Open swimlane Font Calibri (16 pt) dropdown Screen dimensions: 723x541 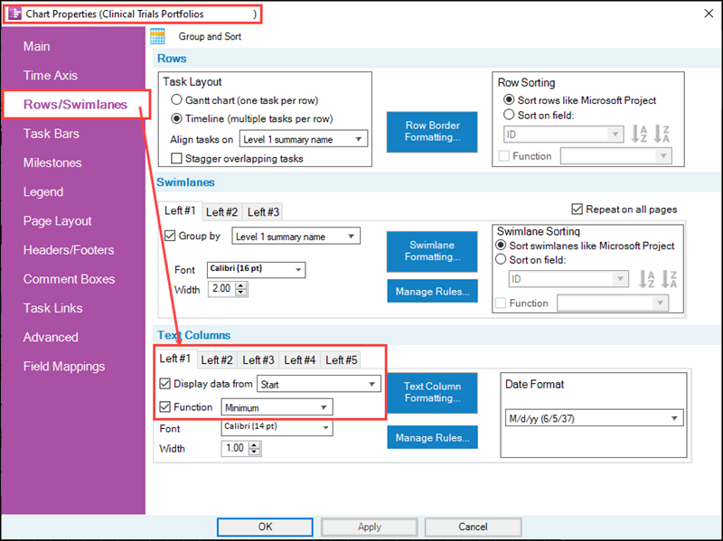256,269
